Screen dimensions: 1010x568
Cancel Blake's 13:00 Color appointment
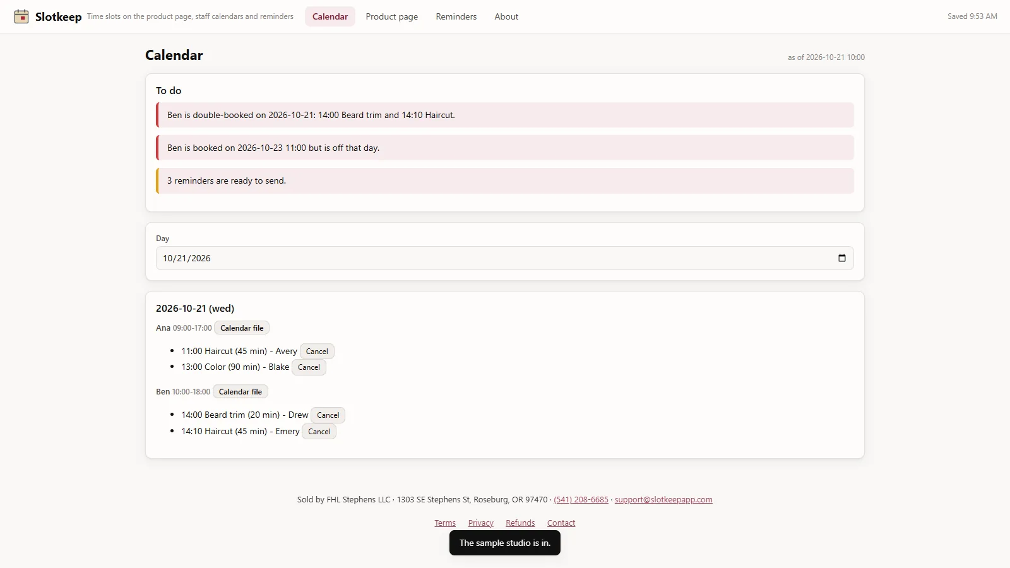[x=309, y=367]
